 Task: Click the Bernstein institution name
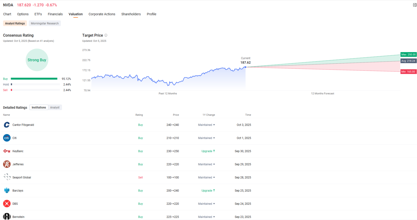[x=19, y=217]
